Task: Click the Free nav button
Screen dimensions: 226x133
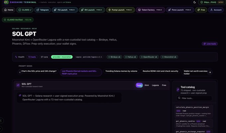Action: coord(201,10)
